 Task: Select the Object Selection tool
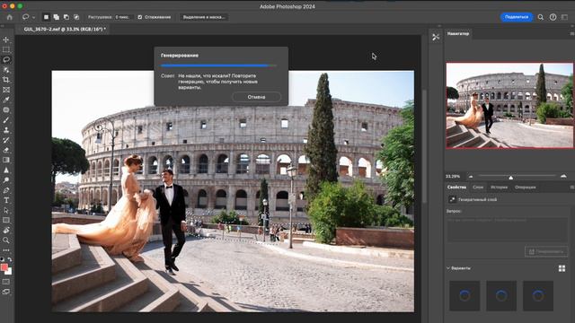point(6,70)
